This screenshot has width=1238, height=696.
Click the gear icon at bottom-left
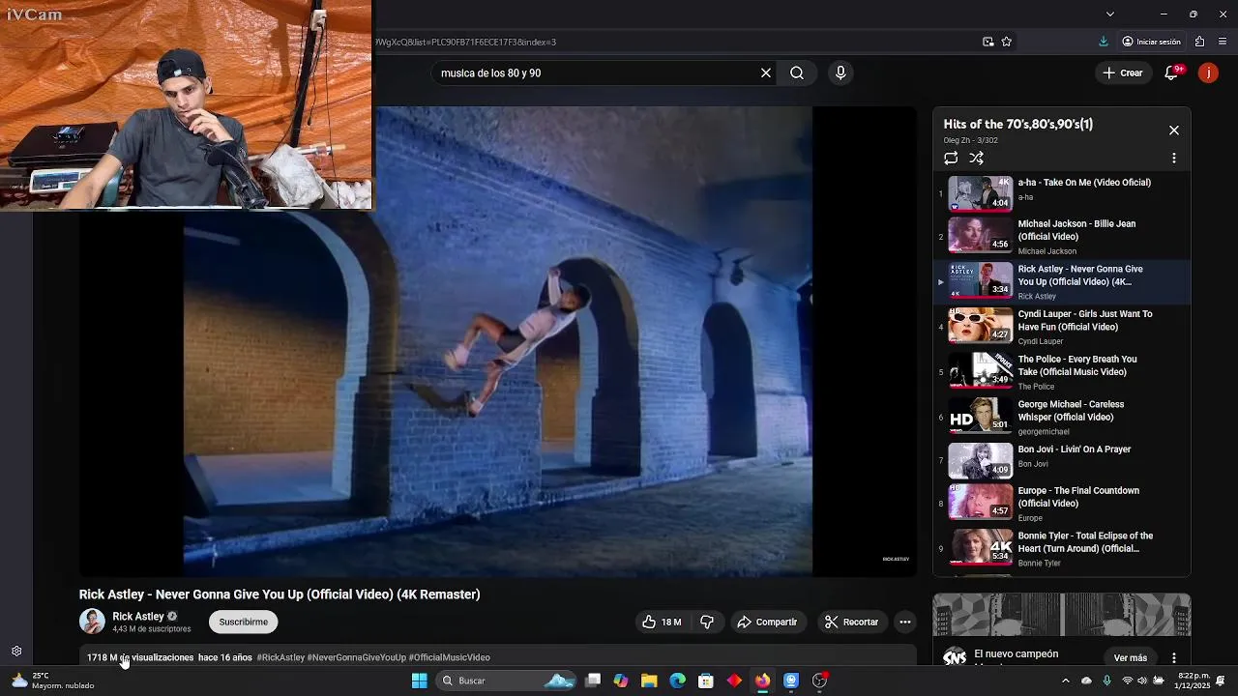point(16,652)
